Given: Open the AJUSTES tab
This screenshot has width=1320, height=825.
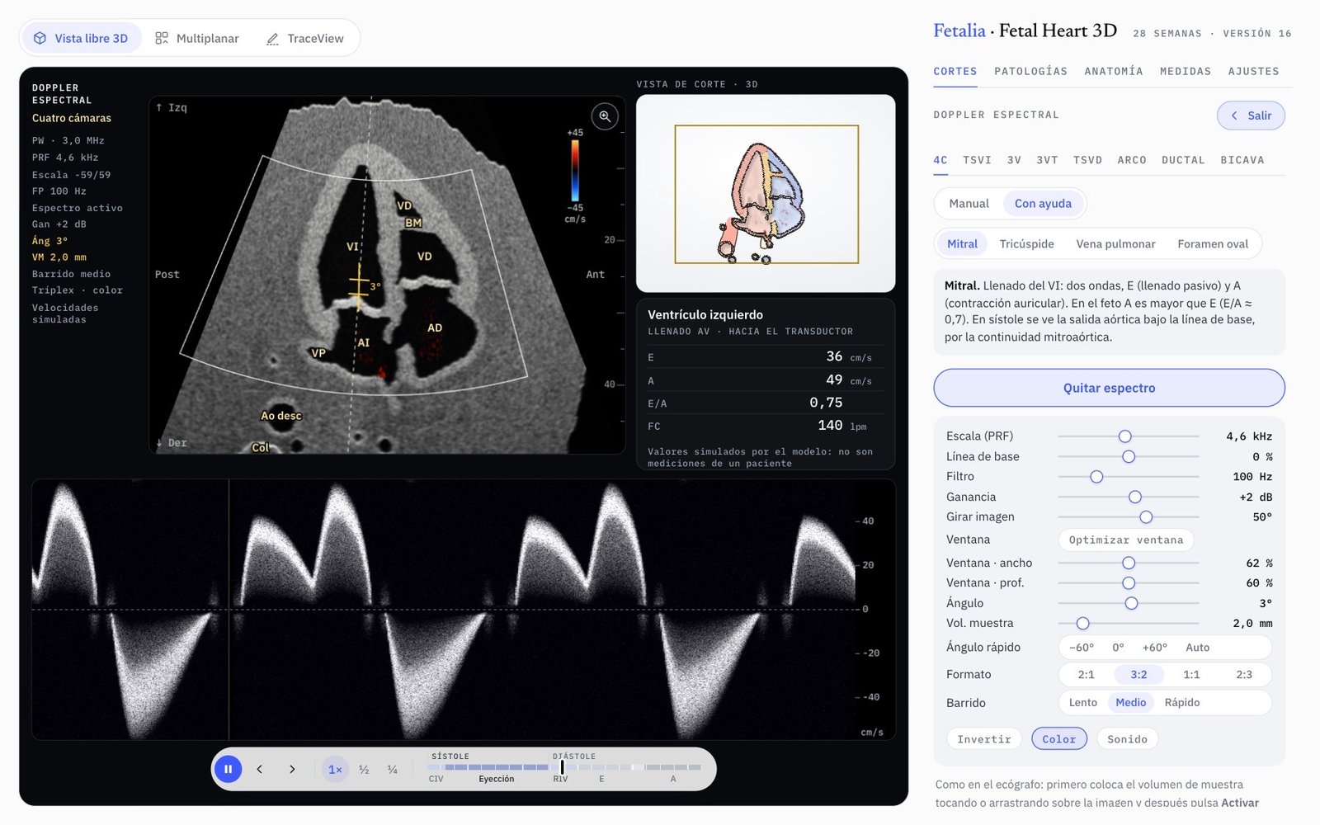Looking at the screenshot, I should coord(1253,72).
